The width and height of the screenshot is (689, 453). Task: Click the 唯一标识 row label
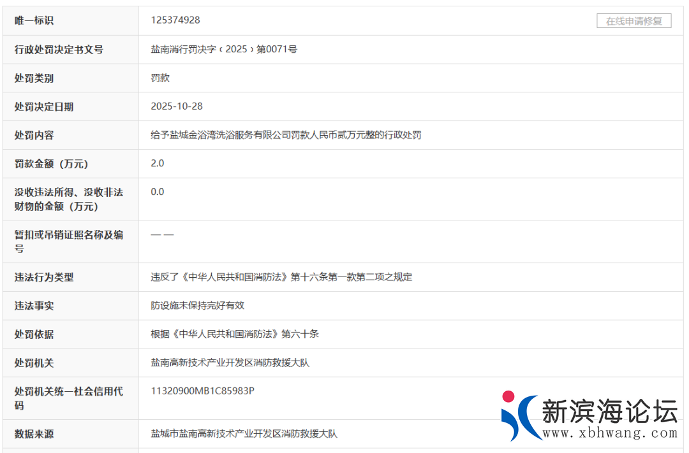[34, 20]
